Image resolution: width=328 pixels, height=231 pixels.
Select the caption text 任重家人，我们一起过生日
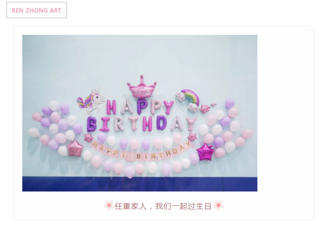coord(163,206)
